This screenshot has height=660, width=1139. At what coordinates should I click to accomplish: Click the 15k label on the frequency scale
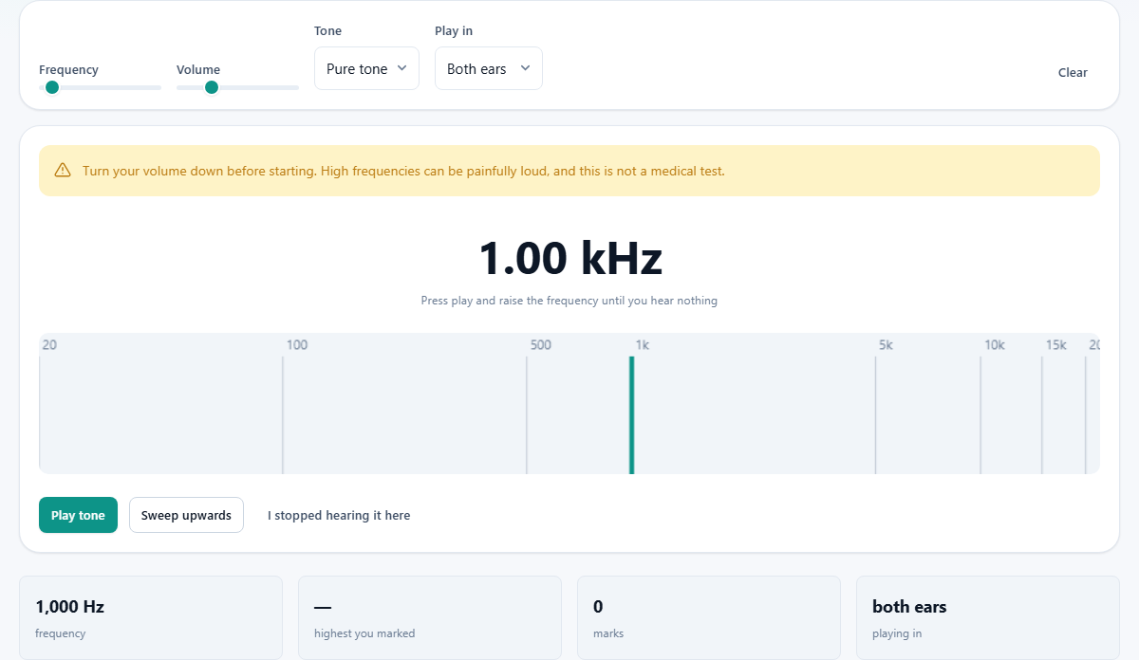[x=1055, y=344]
